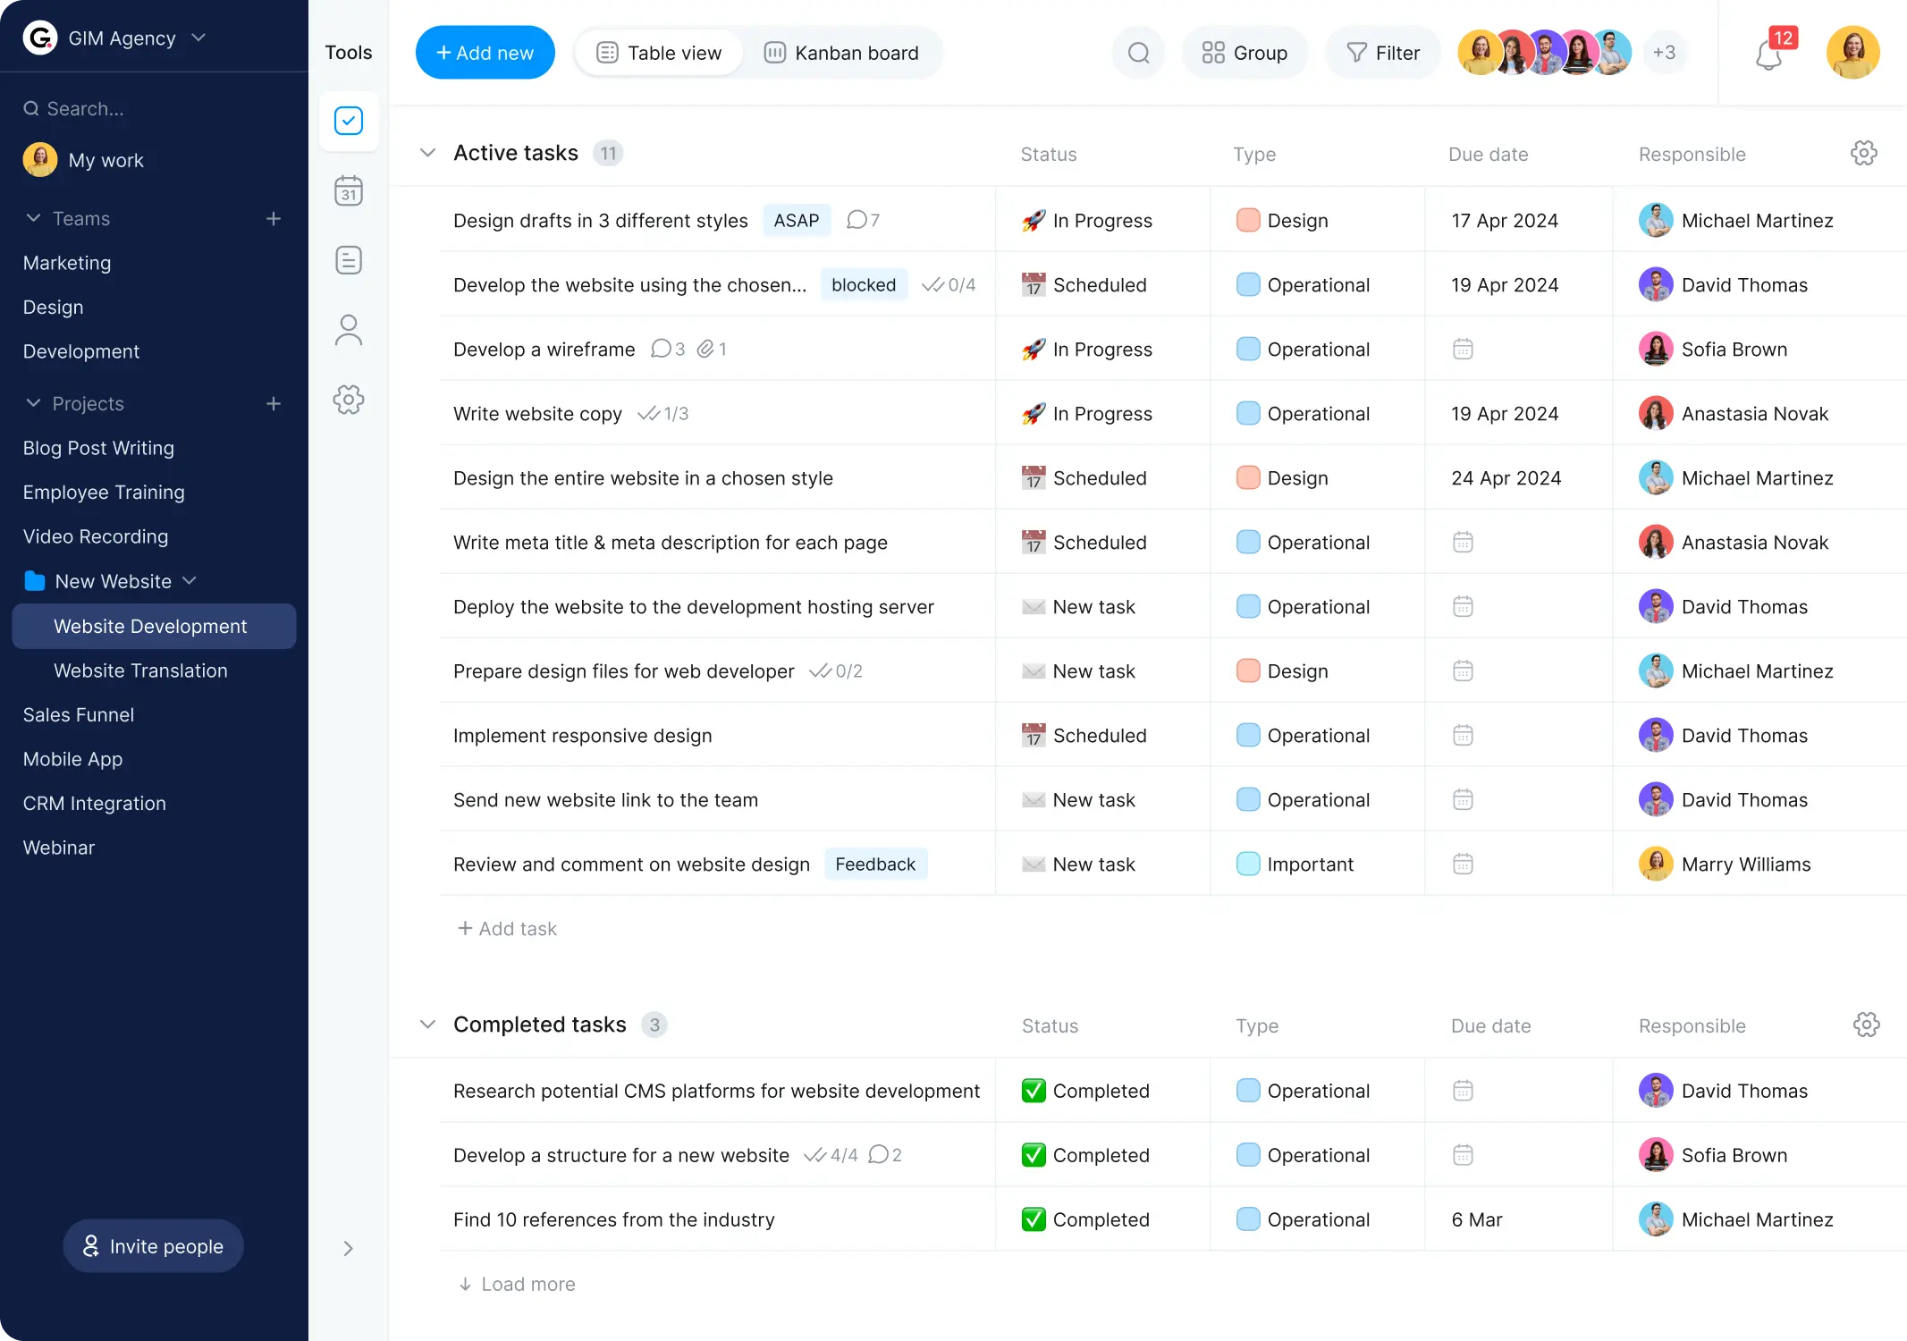Click Add task under Active tasks
Screen dimensions: 1907x1341
507,929
